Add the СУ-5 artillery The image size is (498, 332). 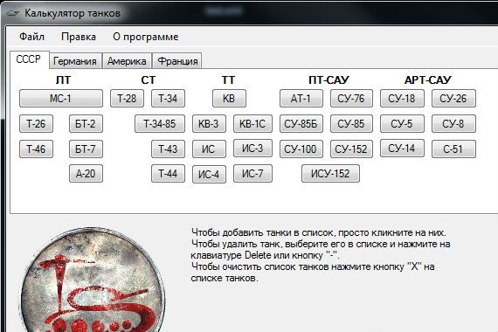coord(402,123)
